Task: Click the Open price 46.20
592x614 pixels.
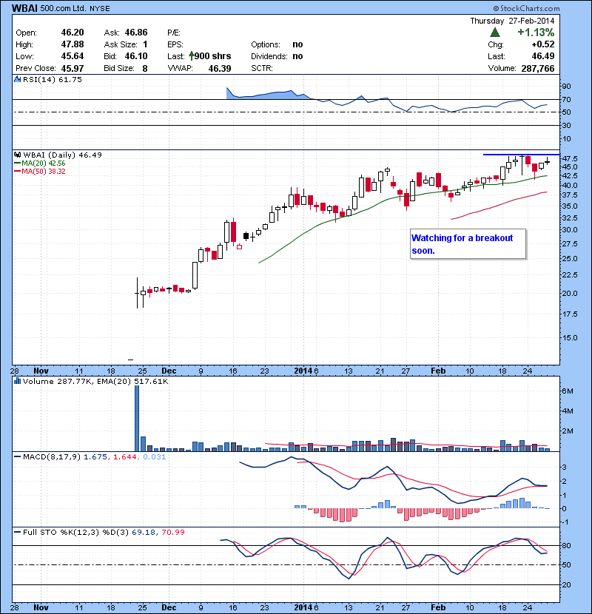Action: pos(73,33)
